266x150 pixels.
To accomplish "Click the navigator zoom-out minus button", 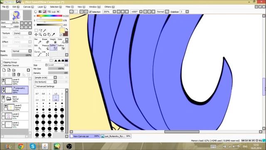I will coord(22,23).
